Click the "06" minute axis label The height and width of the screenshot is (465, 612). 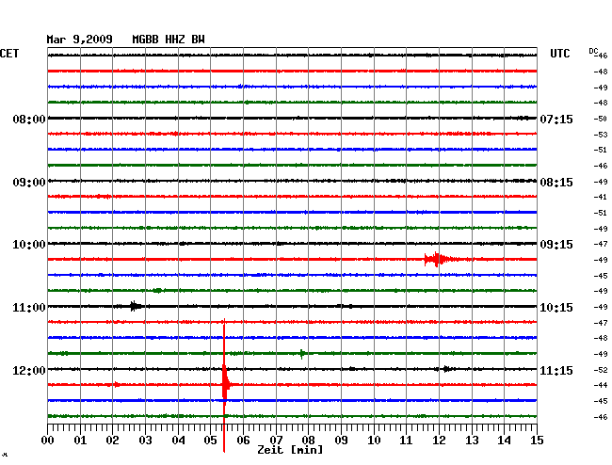243,441
